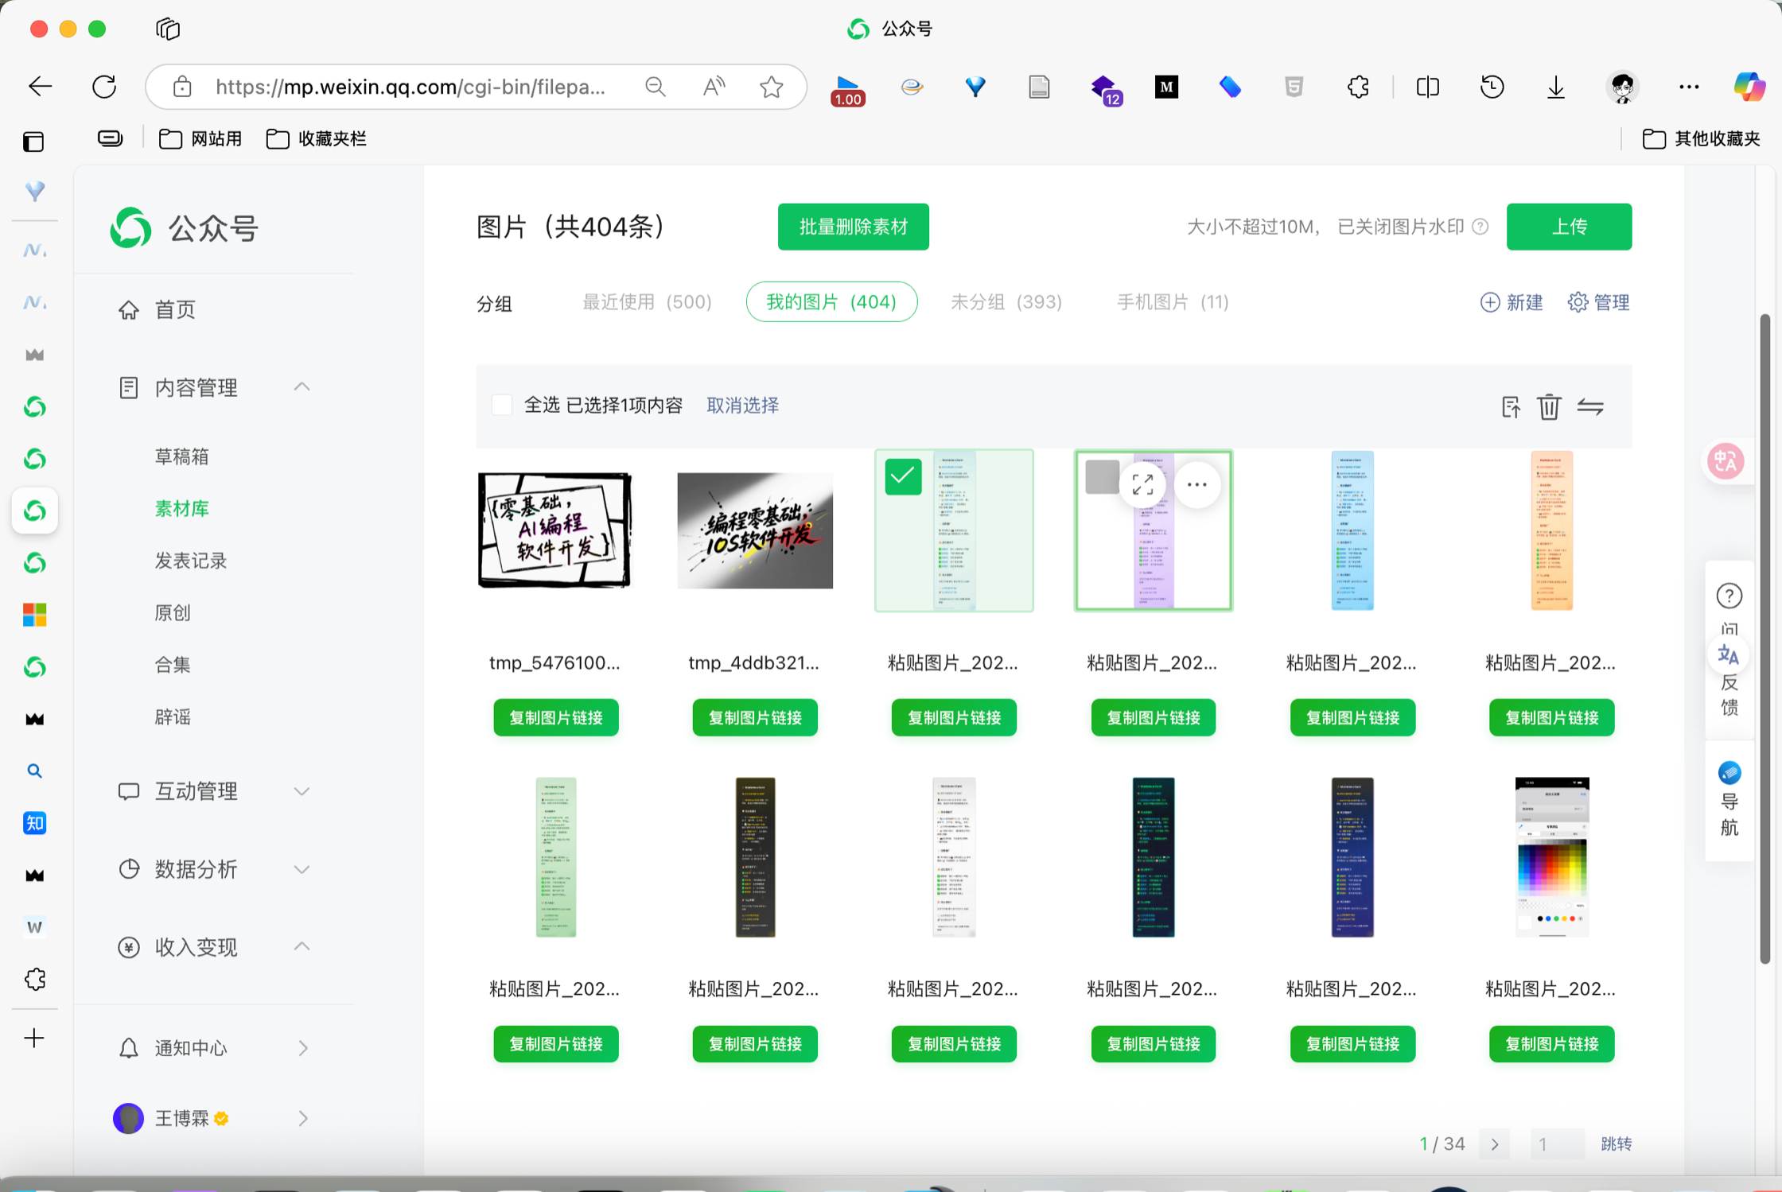Open 草稿箱 in the sidebar
Screen dimensions: 1782x1192
coord(181,456)
